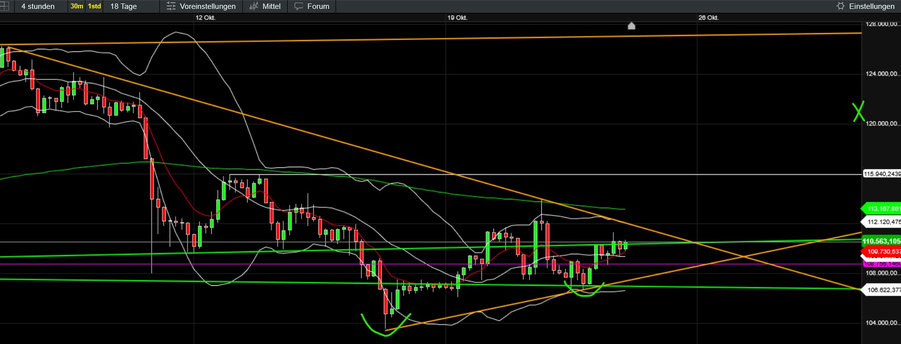Open the 18 Tage range dropdown
This screenshot has width=901, height=344.
click(x=123, y=6)
